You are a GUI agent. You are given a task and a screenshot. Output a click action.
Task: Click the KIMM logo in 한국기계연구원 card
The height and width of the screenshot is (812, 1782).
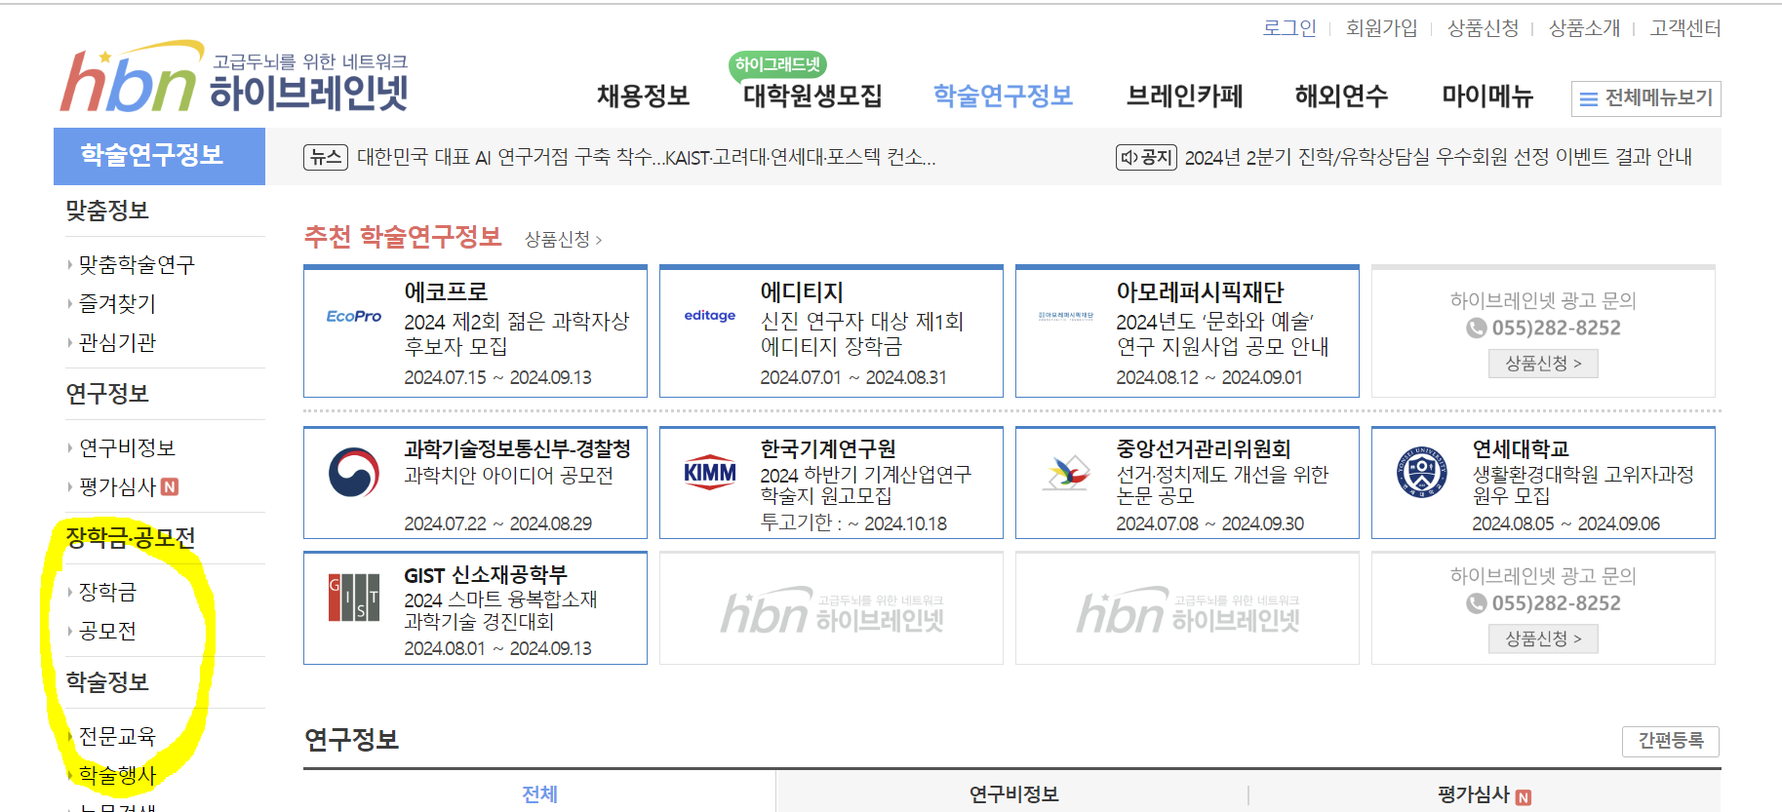[710, 473]
